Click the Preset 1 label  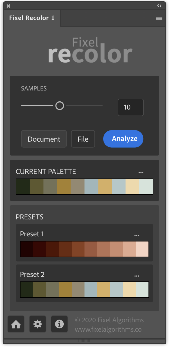[x=32, y=234]
